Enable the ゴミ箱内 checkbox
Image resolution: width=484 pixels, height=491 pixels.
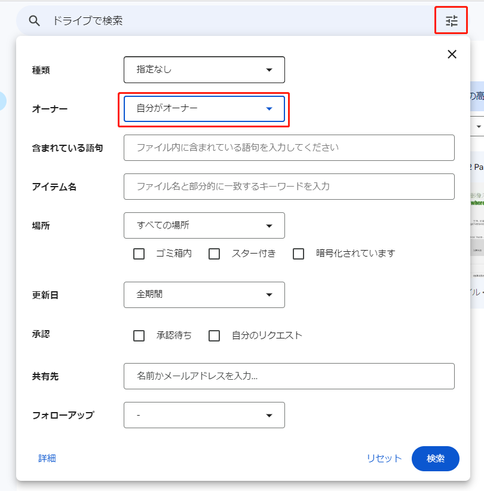(x=139, y=254)
